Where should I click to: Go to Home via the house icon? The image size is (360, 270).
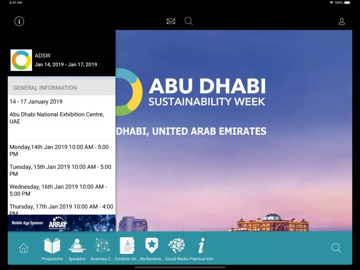[23, 248]
